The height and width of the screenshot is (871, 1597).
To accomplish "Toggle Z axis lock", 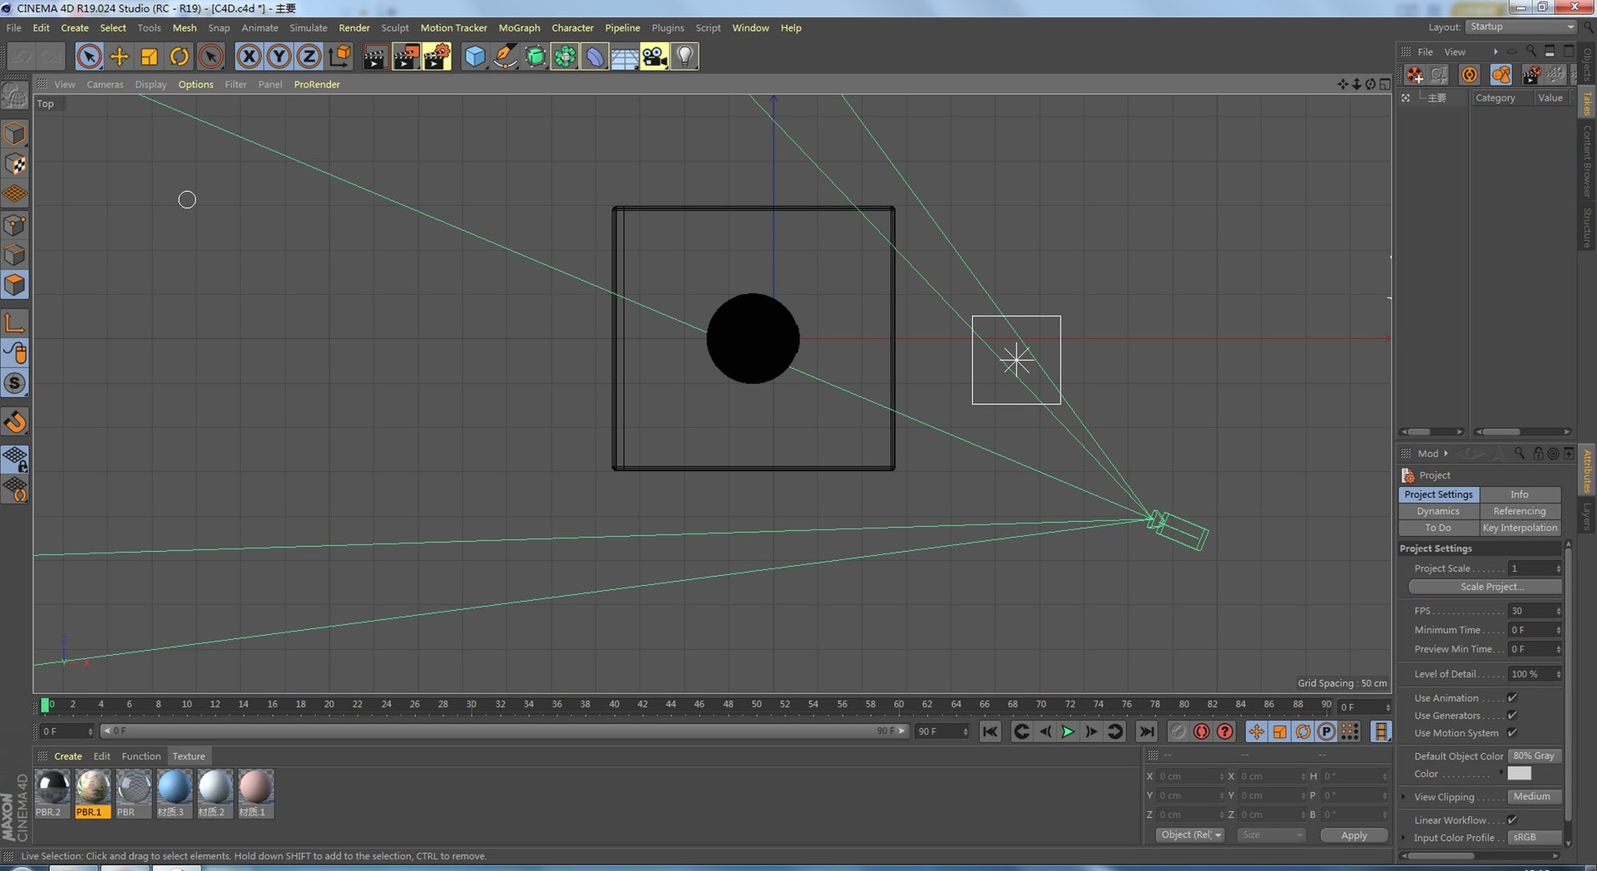I will (x=309, y=57).
